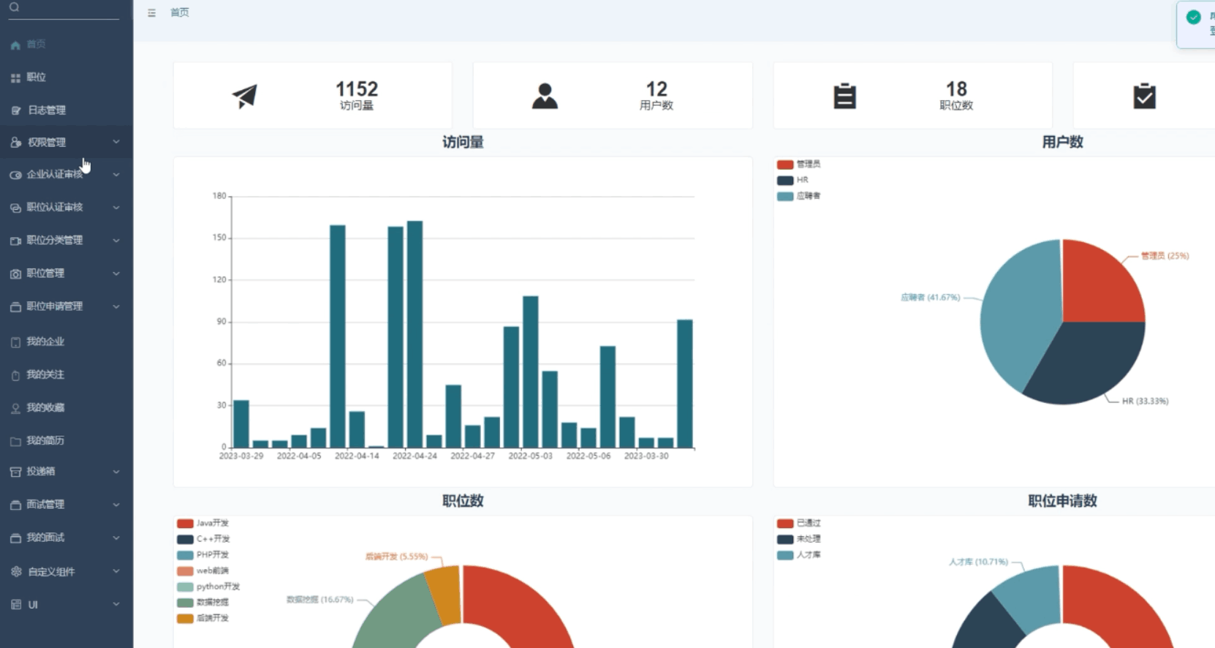Click the video-camera icon beside 职位分类管理
Image resolution: width=1215 pixels, height=648 pixels.
15,241
